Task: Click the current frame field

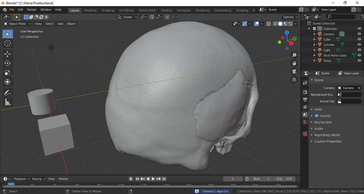Action: (233, 179)
